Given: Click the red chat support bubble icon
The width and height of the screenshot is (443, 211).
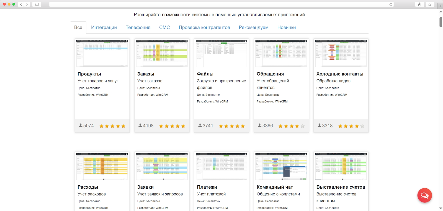Looking at the screenshot, I should tap(424, 195).
